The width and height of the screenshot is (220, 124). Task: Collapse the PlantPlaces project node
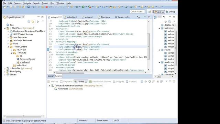tap(5, 28)
